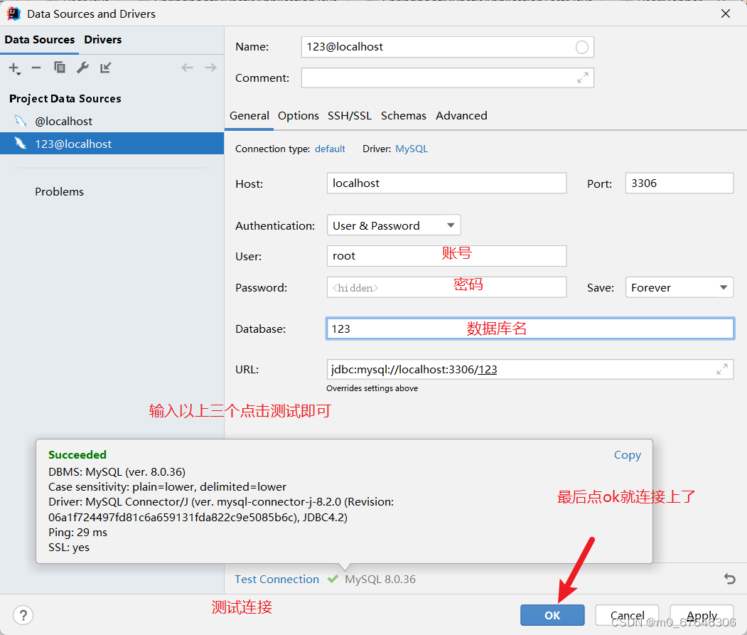
Task: Click 'Overrides settings above' text
Action: point(372,388)
